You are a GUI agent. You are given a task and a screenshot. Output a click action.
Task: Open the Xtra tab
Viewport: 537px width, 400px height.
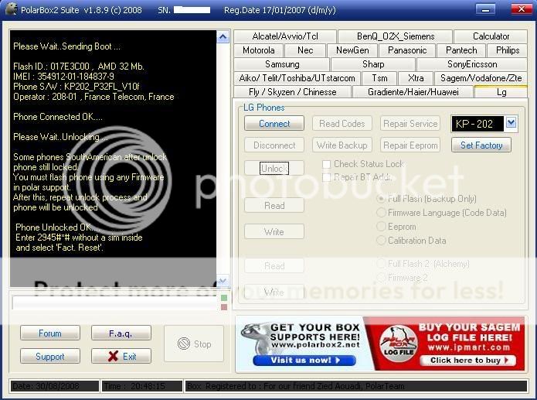click(x=416, y=78)
